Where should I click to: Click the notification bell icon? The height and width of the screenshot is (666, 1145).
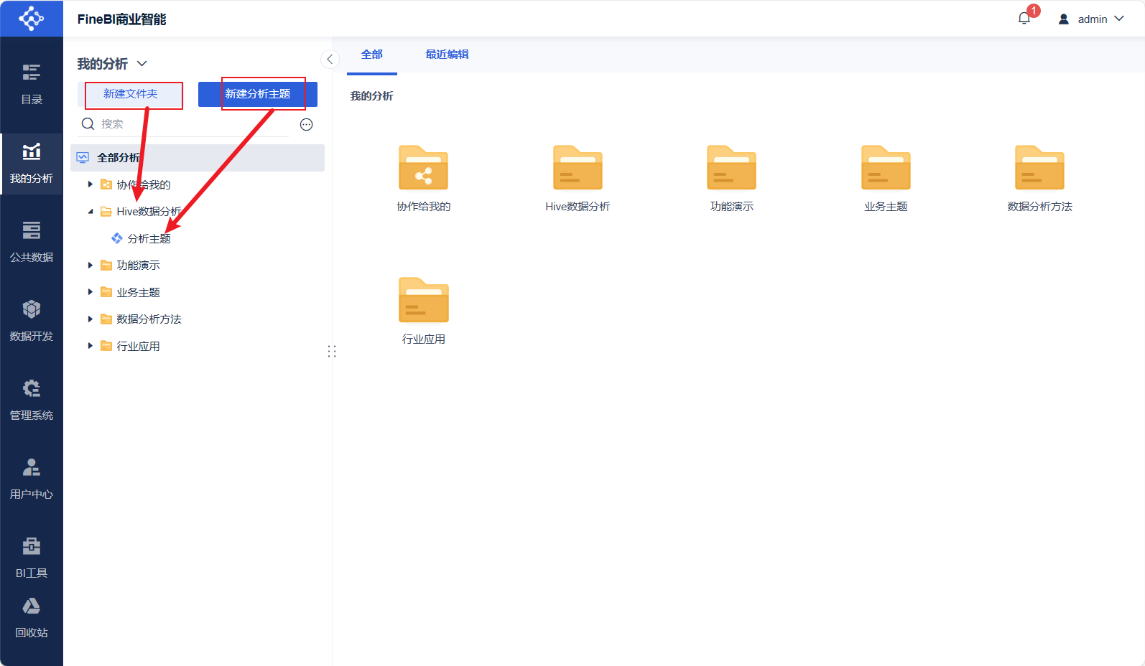tap(1024, 19)
